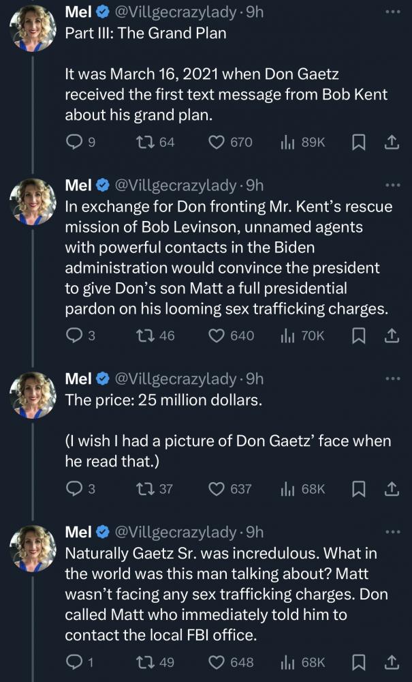
Task: Reply to the 'Part III: The Grand Plan' tweet
Action: (74, 142)
